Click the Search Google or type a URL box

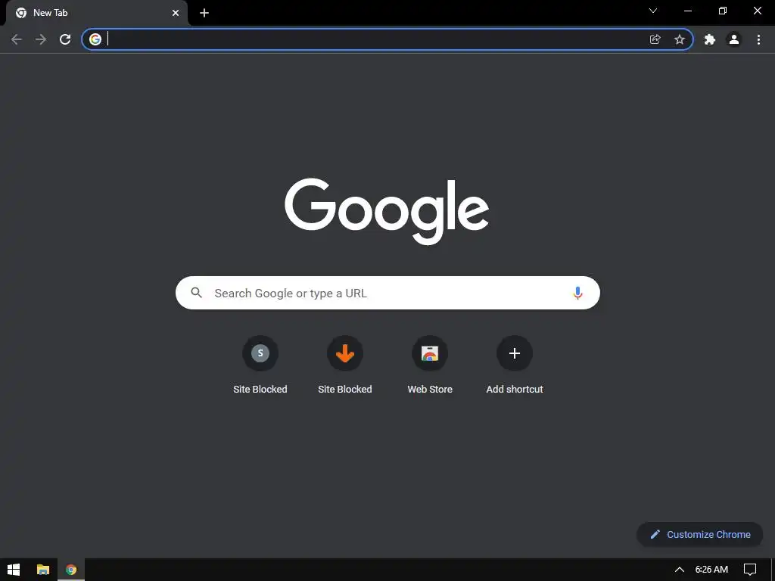click(388, 293)
